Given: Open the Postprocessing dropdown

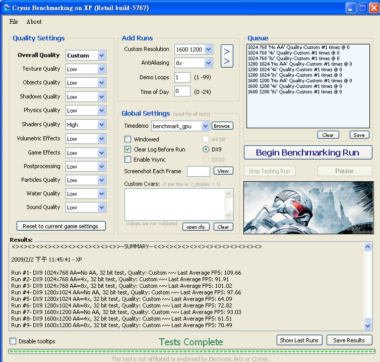Looking at the screenshot, I should point(101,167).
